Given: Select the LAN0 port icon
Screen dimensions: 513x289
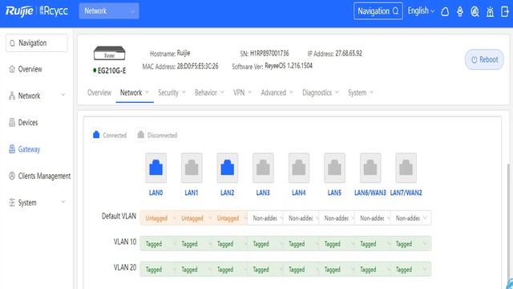Looking at the screenshot, I should click(156, 168).
